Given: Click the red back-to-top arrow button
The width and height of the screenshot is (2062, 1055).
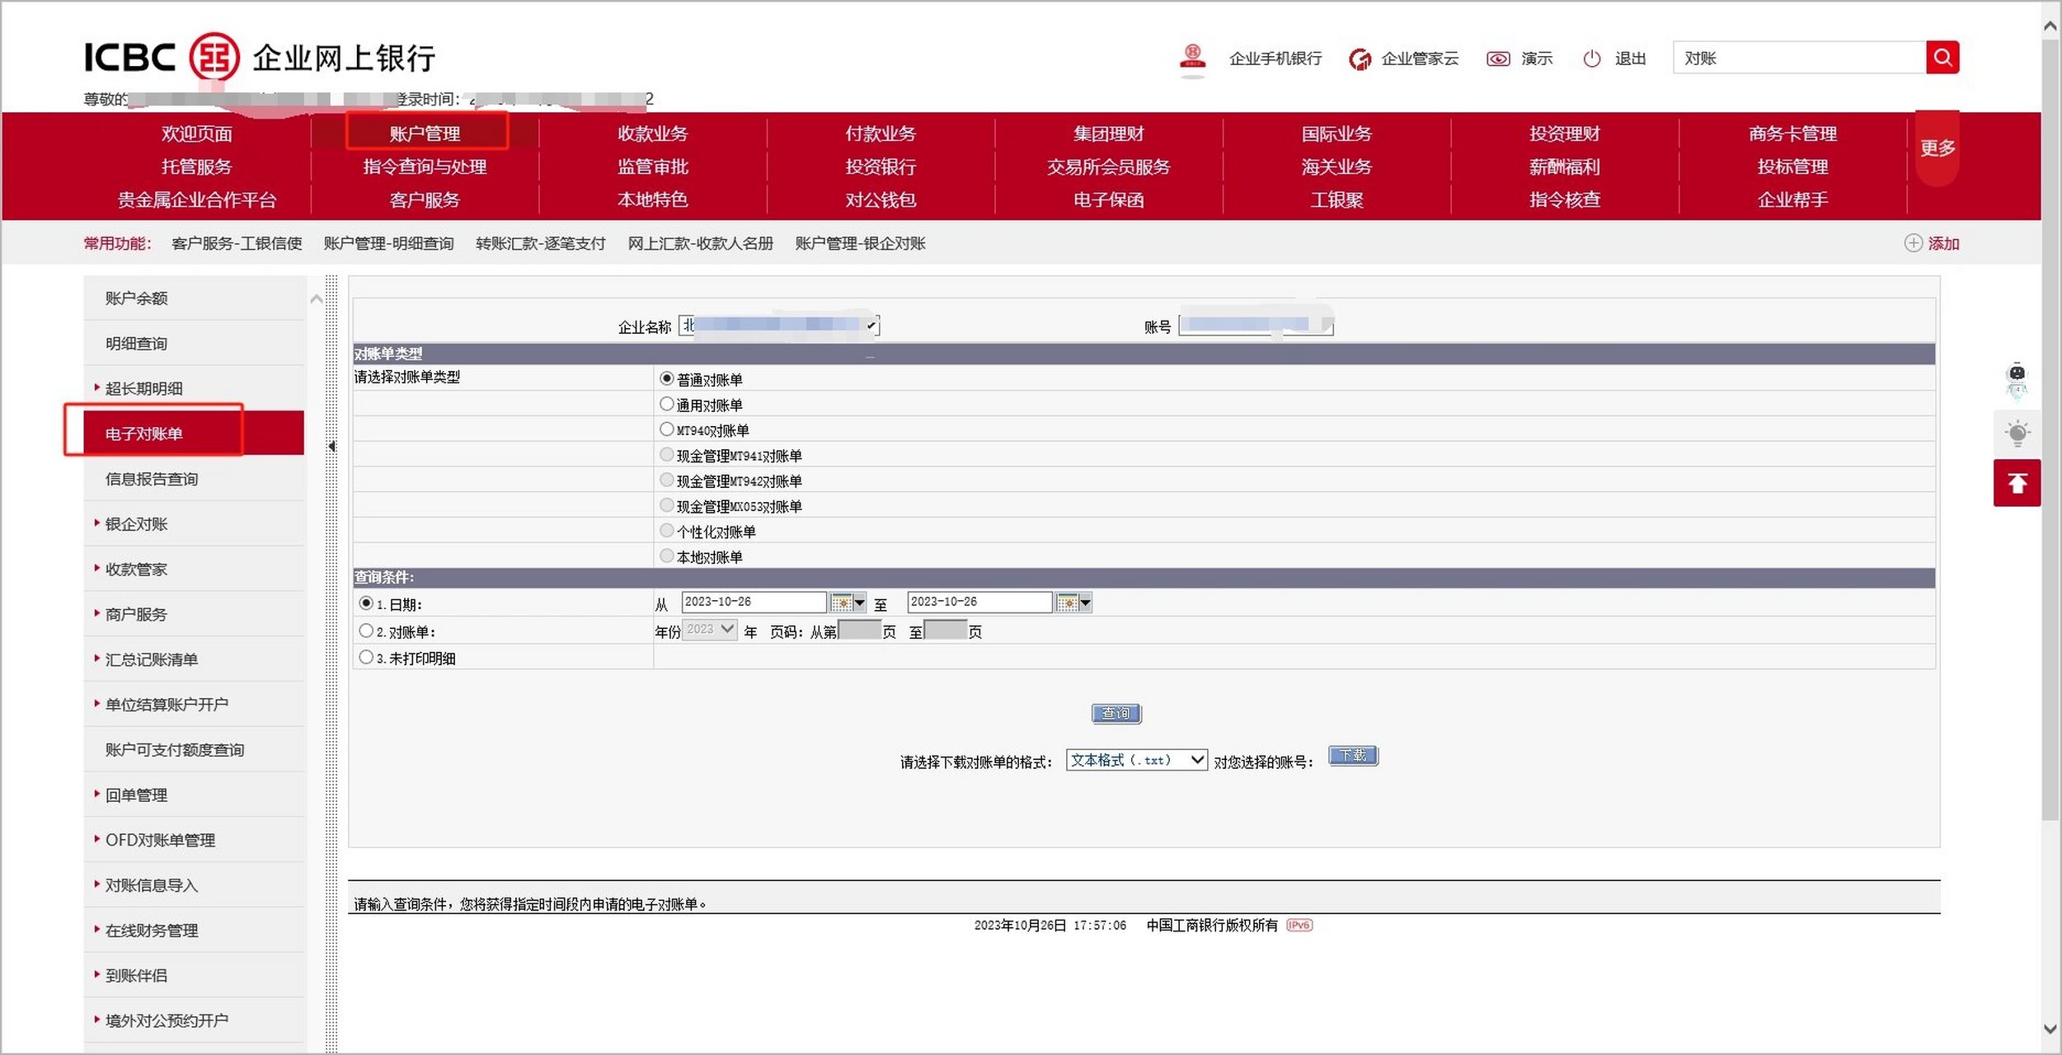Looking at the screenshot, I should [2017, 483].
